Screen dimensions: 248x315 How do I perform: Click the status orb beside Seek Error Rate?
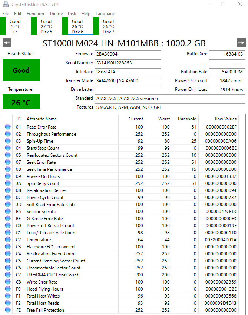(x=8, y=162)
